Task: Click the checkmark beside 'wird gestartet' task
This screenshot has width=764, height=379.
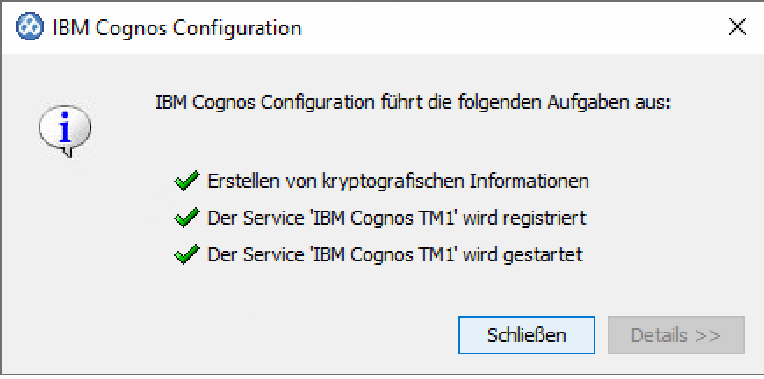Action: pos(186,255)
